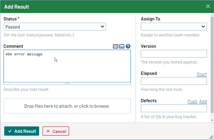Close the Add Result dialog with X

208,6
